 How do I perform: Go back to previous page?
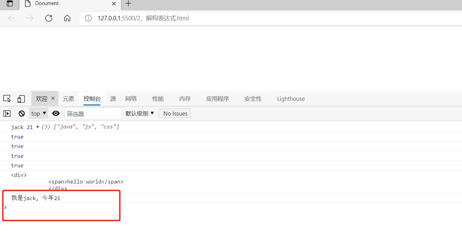coord(11,18)
